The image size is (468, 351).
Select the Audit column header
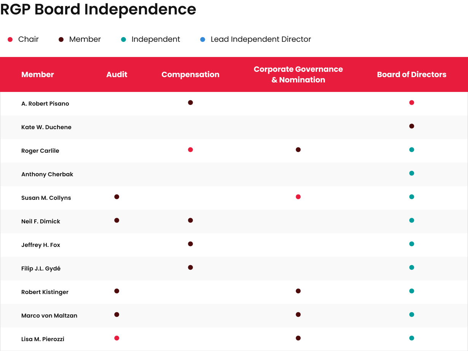(x=117, y=74)
